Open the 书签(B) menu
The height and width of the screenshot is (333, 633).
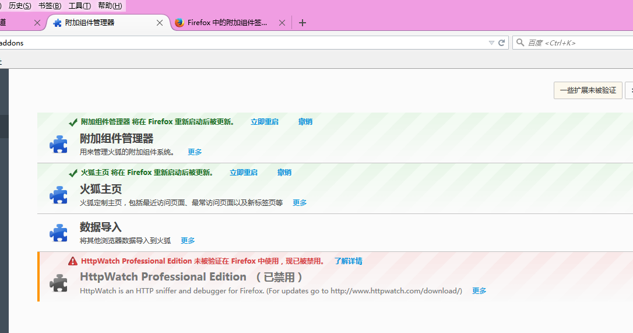[x=50, y=6]
